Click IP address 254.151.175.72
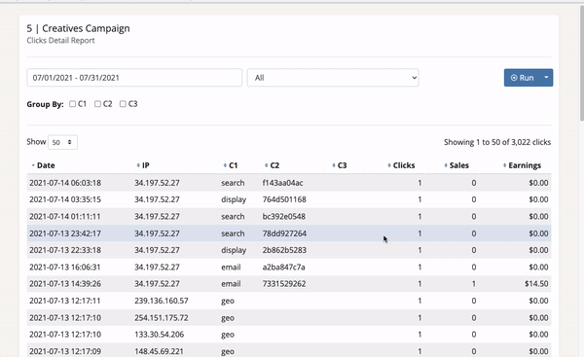584x357 pixels. coord(162,317)
